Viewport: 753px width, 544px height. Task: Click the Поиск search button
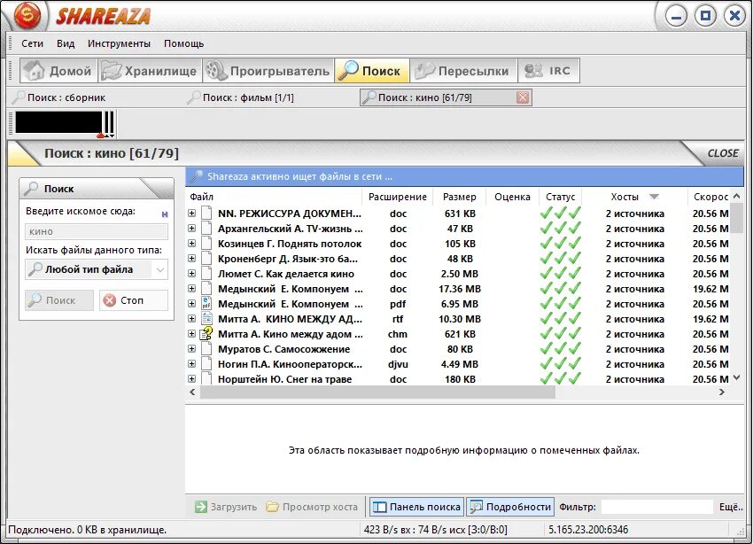(59, 300)
